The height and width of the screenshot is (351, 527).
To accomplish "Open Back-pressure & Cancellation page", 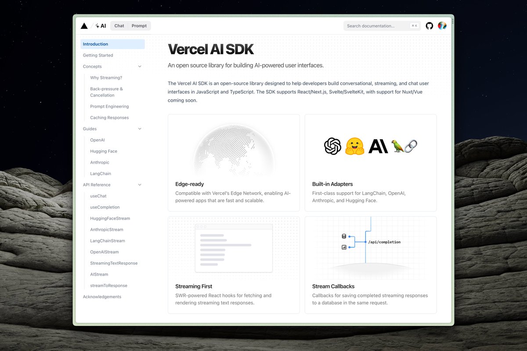I will click(107, 92).
